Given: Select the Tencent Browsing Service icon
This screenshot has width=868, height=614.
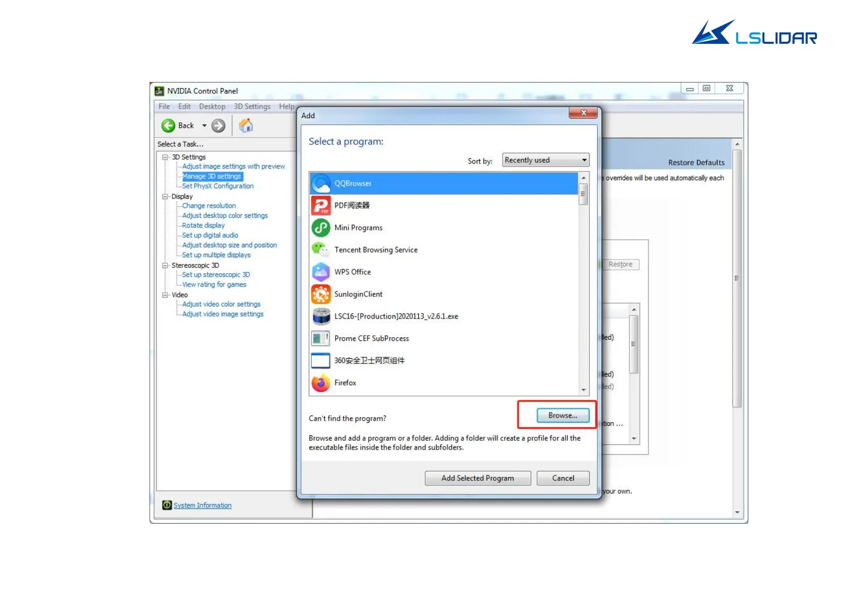Looking at the screenshot, I should (321, 250).
